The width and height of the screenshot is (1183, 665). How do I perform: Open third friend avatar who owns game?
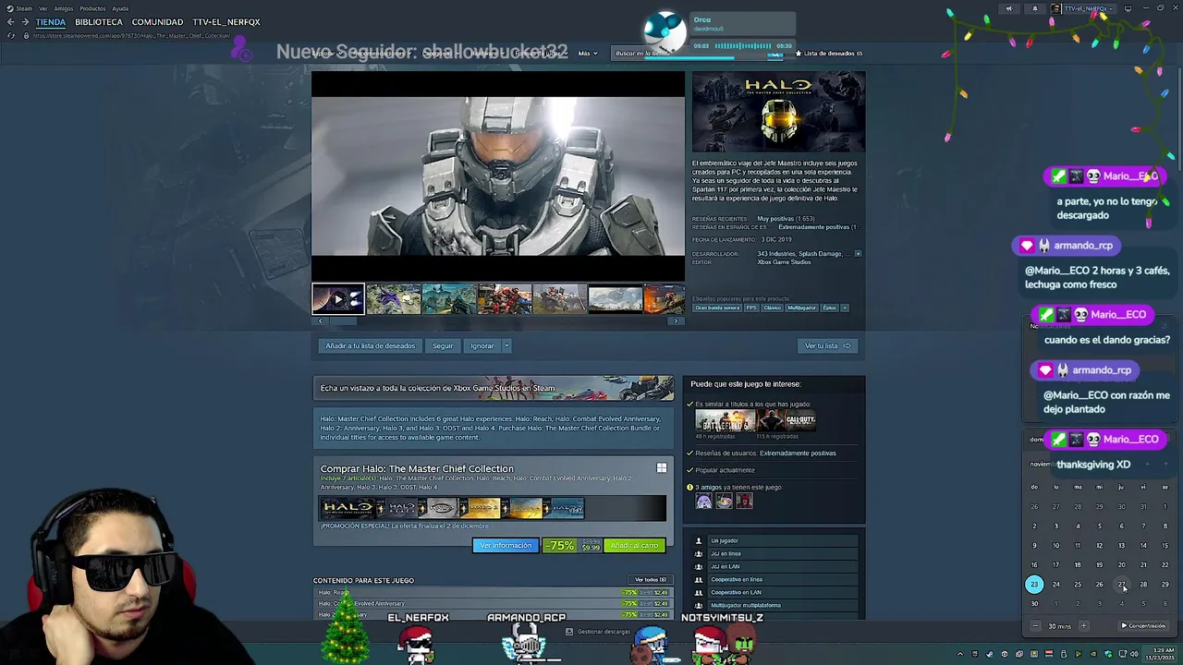[x=744, y=502]
